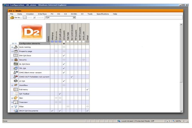192x128 pixels.
Task: Open the QA application dropdown
Action: 74,17
